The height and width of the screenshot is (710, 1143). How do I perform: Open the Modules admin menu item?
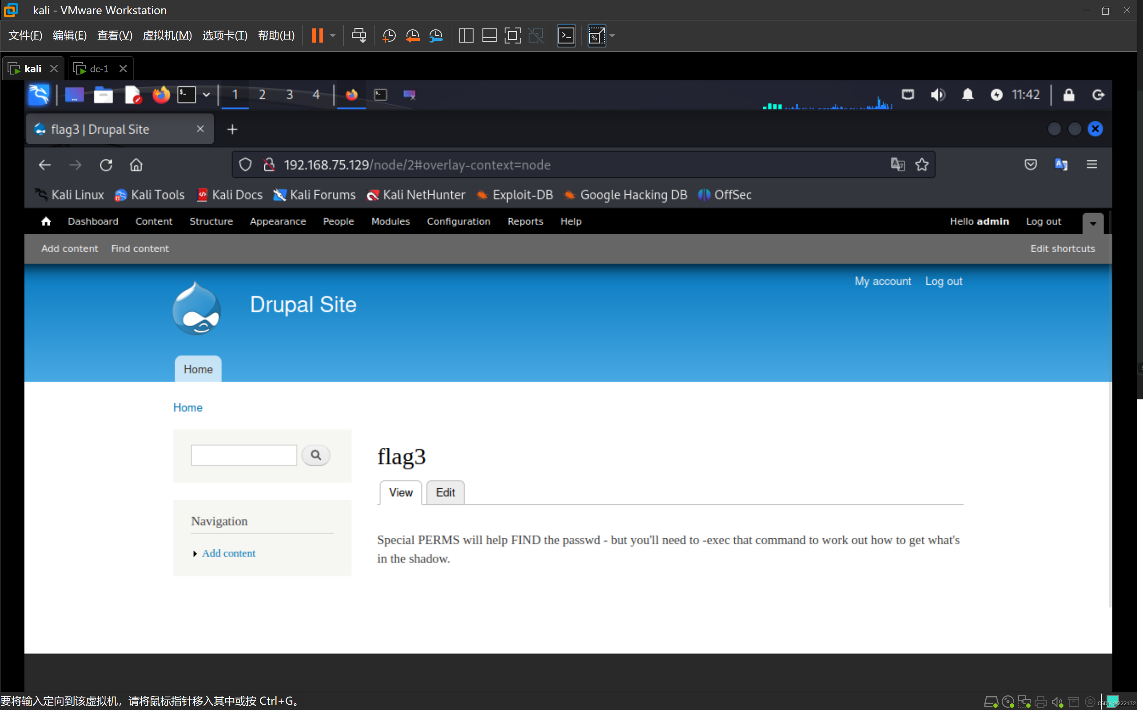390,221
